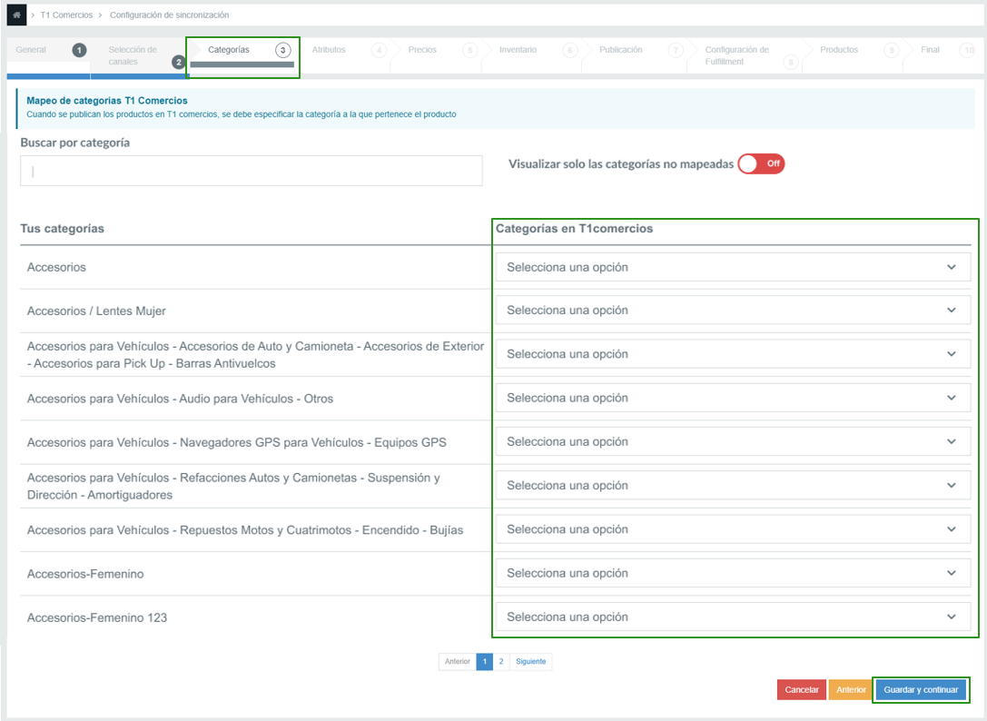Click the orange Anterior button
The height and width of the screenshot is (721, 987).
pyautogui.click(x=851, y=689)
